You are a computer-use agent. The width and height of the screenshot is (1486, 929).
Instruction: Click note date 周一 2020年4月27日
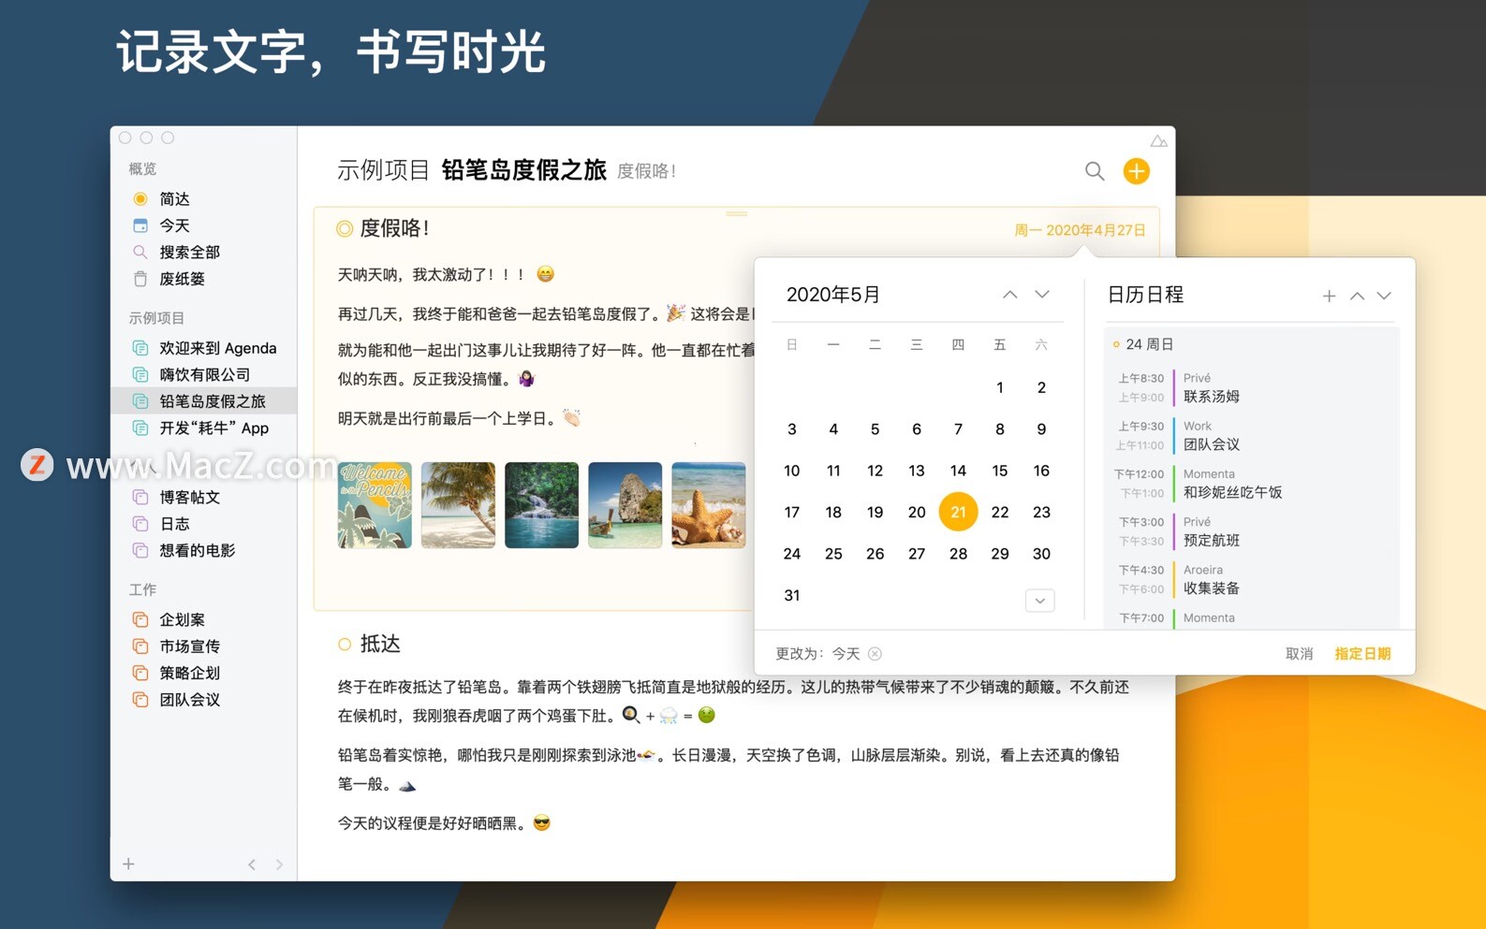(x=1080, y=230)
